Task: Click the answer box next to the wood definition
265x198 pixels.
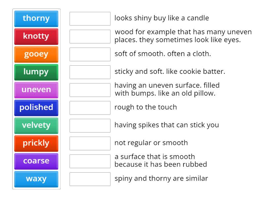Action: 90,37
